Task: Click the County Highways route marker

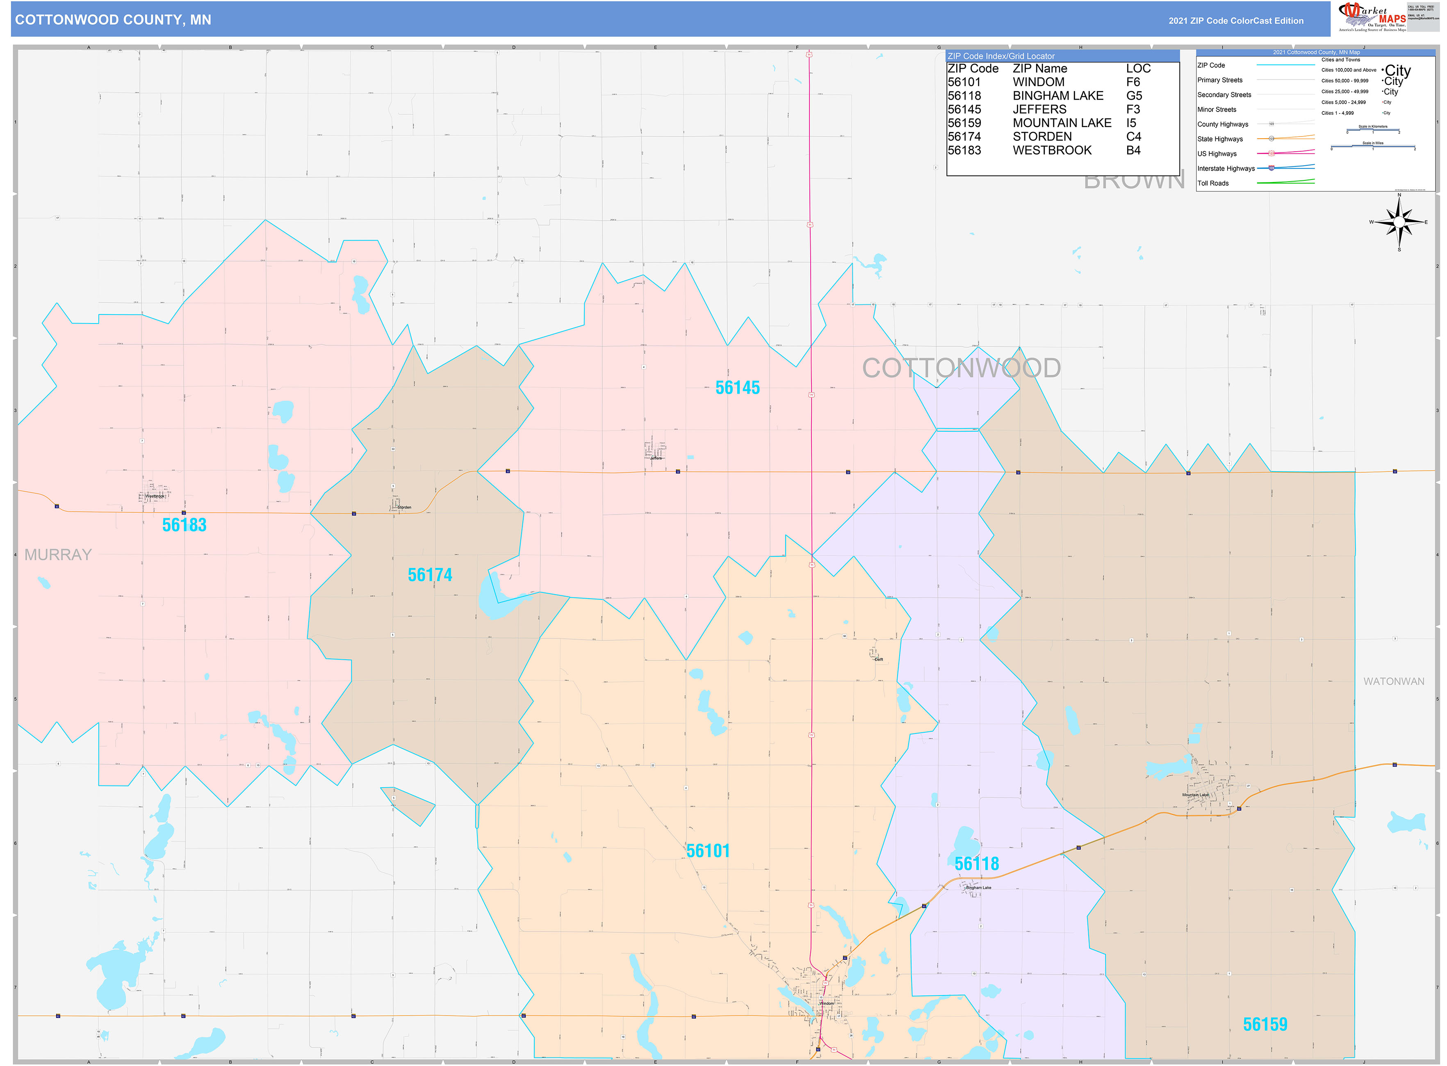Action: point(1272,124)
